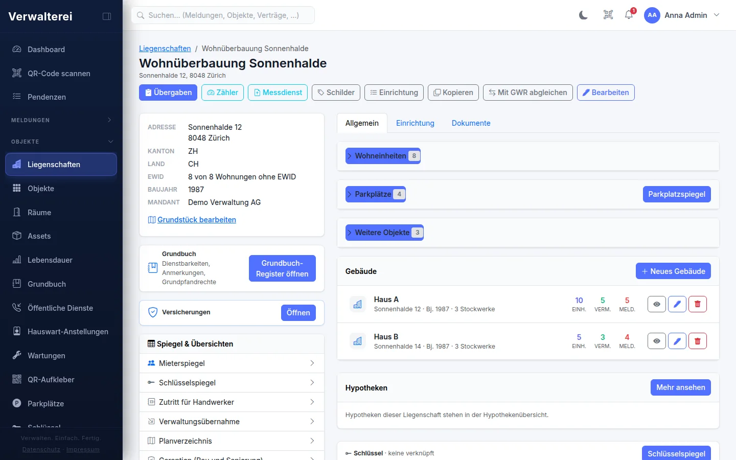Open Lebensdauer in sidebar

[x=61, y=260]
